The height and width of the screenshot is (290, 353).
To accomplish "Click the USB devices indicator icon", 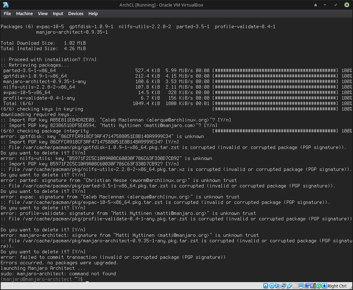I will coord(289,286).
